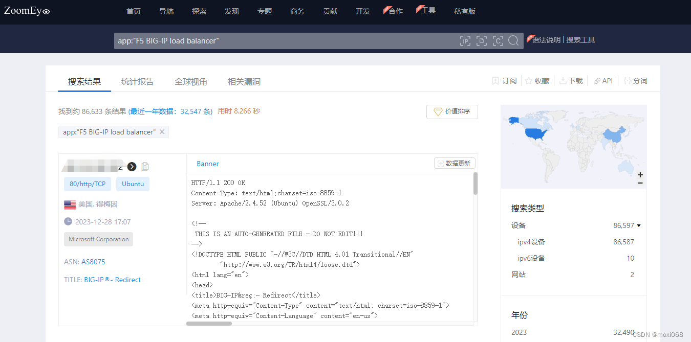Open 商务 menu item
Viewport: 691px width, 342px height.
point(297,11)
